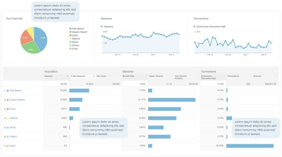The height and width of the screenshot is (157, 282).
Task: Click the 00:03:30 session duration total
Action: click(193, 84)
